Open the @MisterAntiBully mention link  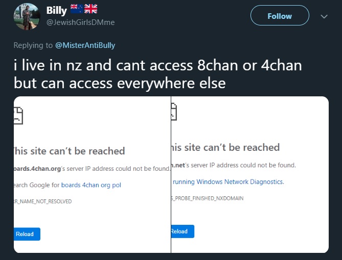tap(85, 45)
